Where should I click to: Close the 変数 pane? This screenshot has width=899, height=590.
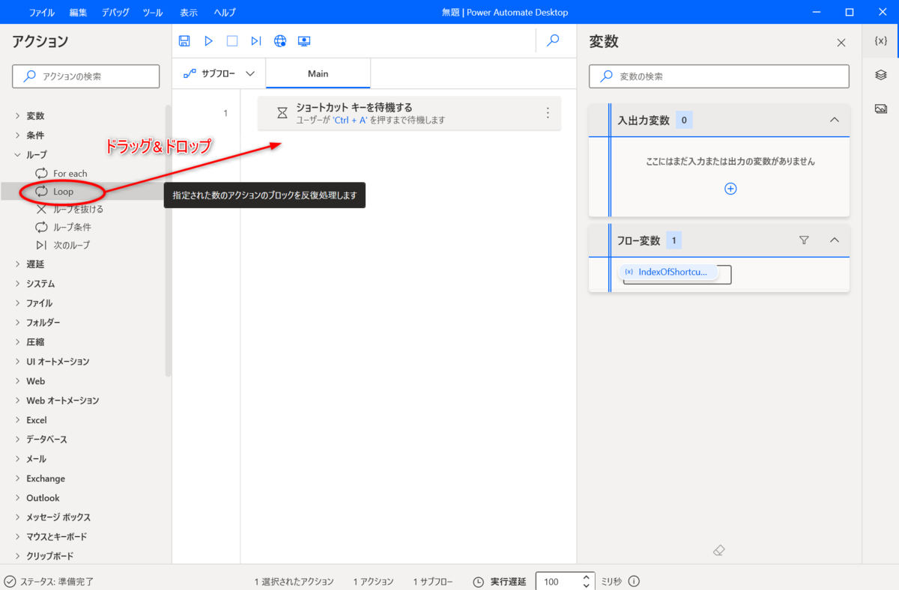point(841,43)
